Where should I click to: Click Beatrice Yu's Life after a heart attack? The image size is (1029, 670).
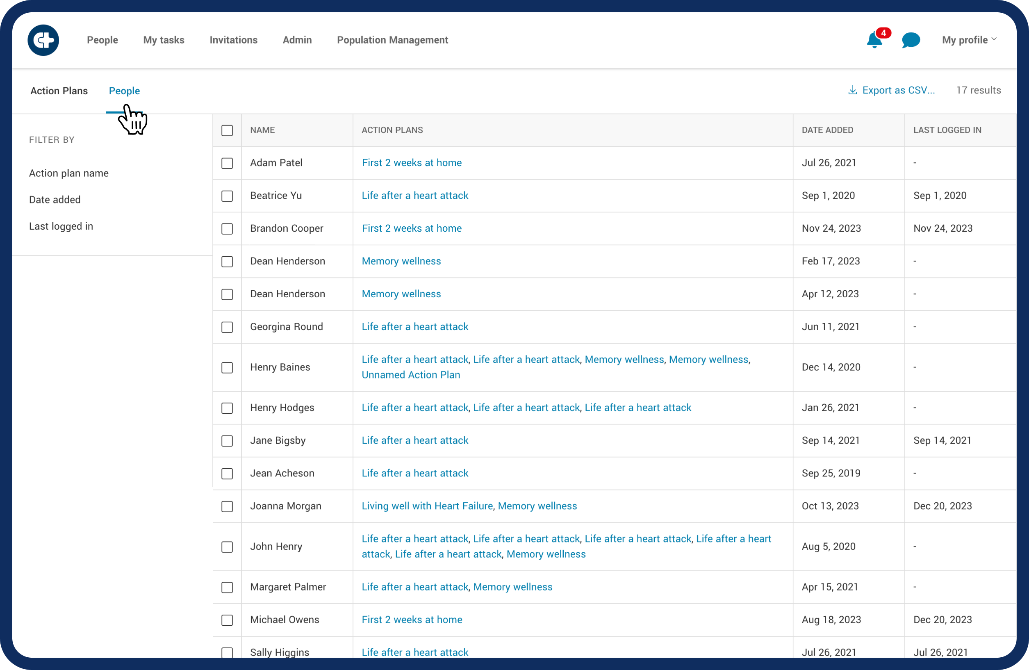pyautogui.click(x=414, y=196)
